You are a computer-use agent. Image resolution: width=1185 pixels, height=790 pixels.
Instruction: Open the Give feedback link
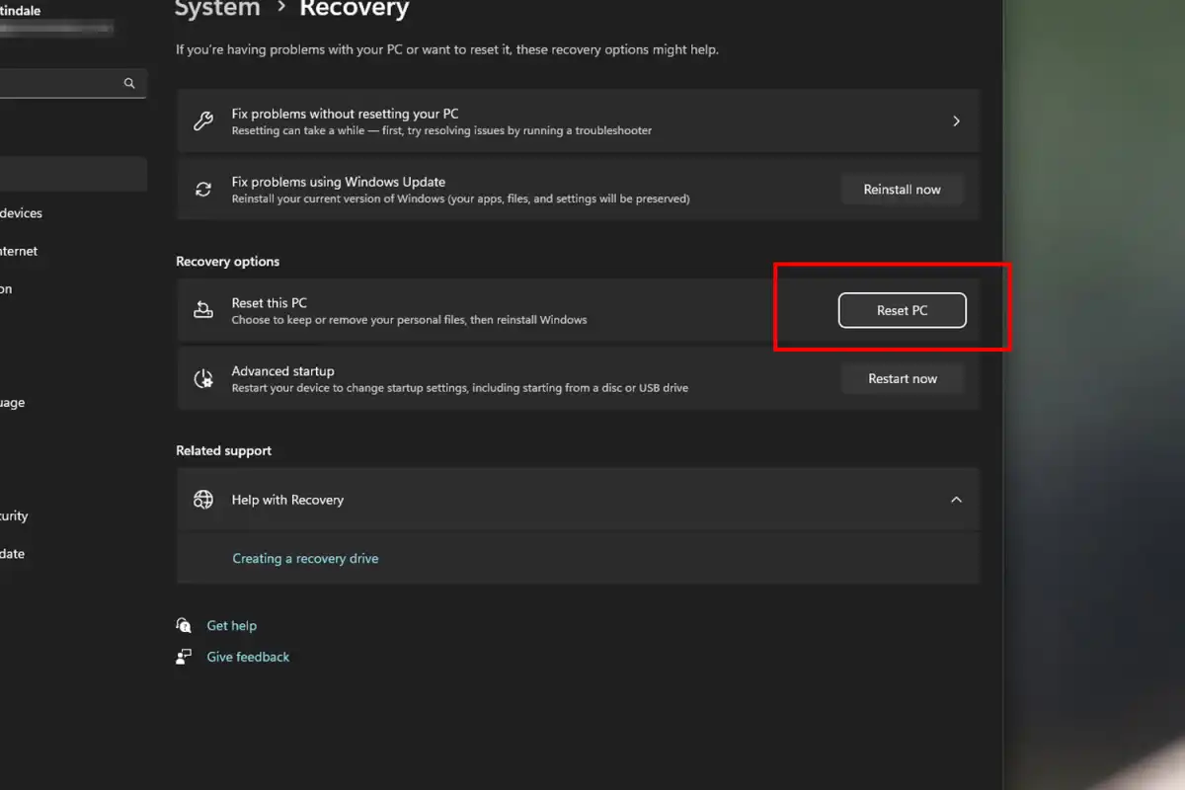[248, 657]
